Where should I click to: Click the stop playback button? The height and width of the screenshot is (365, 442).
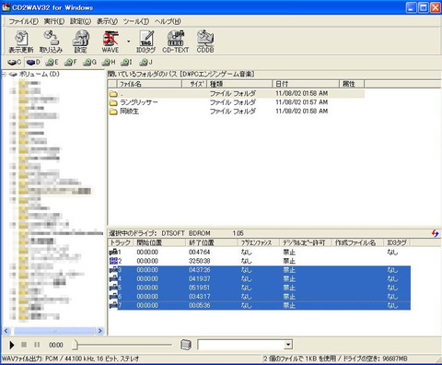24,345
